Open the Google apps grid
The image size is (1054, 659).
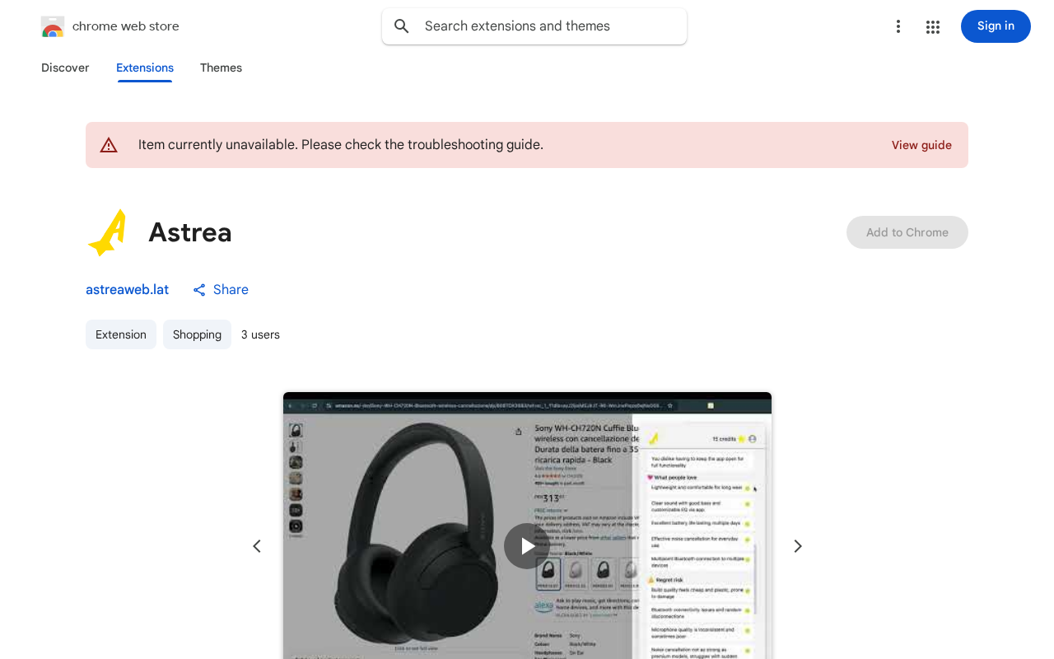click(933, 26)
